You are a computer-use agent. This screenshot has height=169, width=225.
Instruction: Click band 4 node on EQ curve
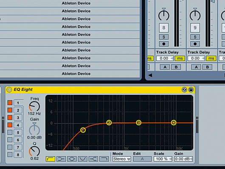pyautogui.click(x=174, y=123)
